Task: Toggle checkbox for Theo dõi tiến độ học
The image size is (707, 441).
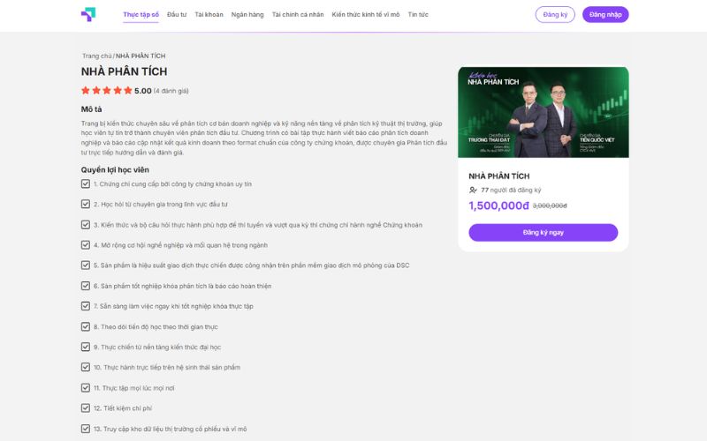Action: click(x=86, y=326)
